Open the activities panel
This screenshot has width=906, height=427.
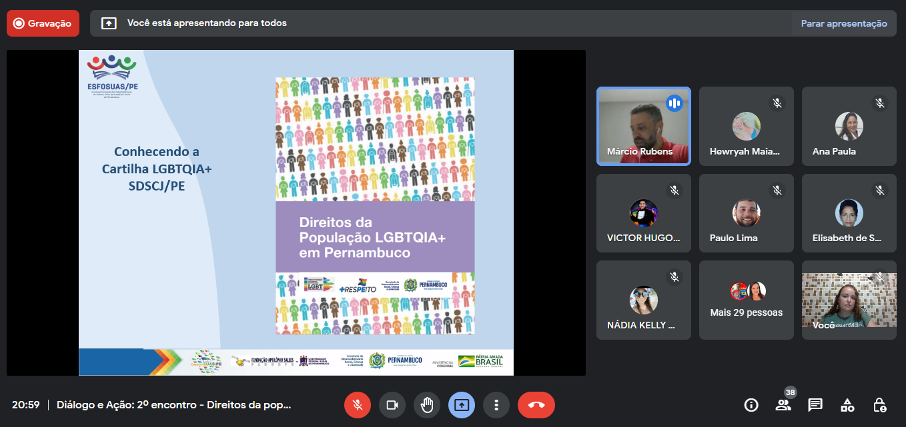click(x=847, y=405)
